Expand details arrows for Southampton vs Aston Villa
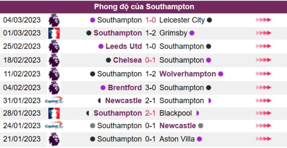Screen dimensions: 287x148 (x=263, y=139)
